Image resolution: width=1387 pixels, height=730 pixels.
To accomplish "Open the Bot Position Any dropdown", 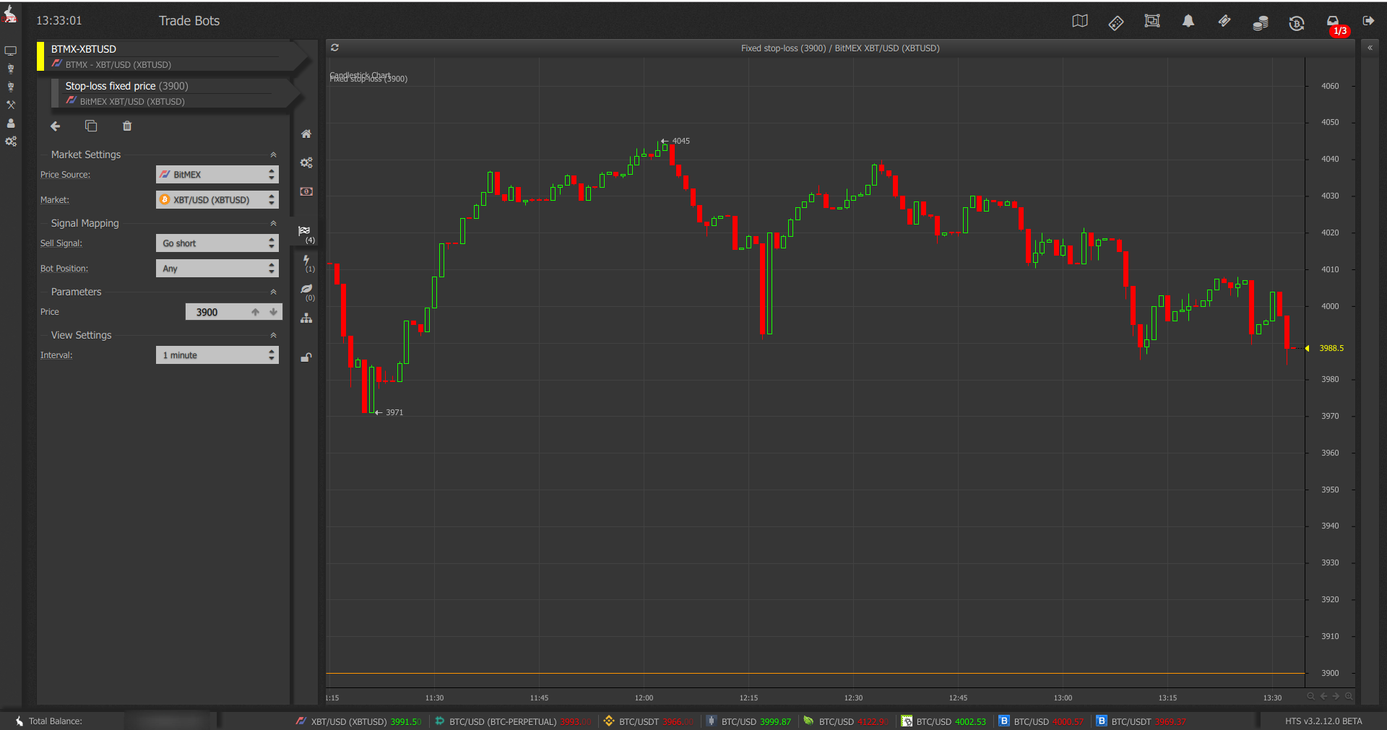I will [217, 269].
